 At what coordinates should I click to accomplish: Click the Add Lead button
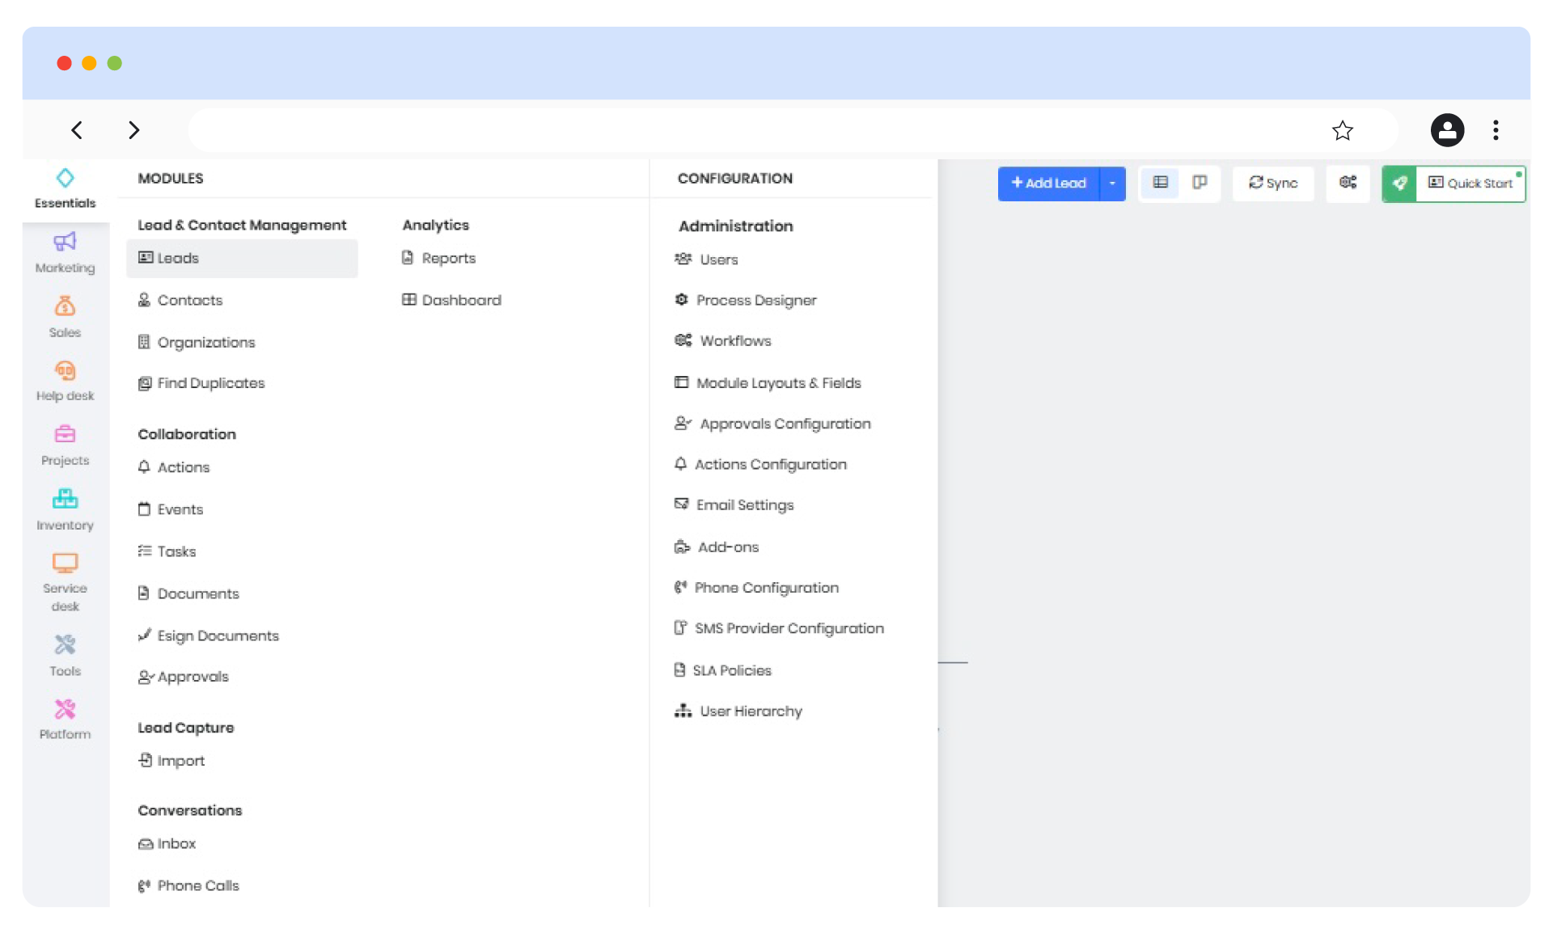coord(1048,184)
